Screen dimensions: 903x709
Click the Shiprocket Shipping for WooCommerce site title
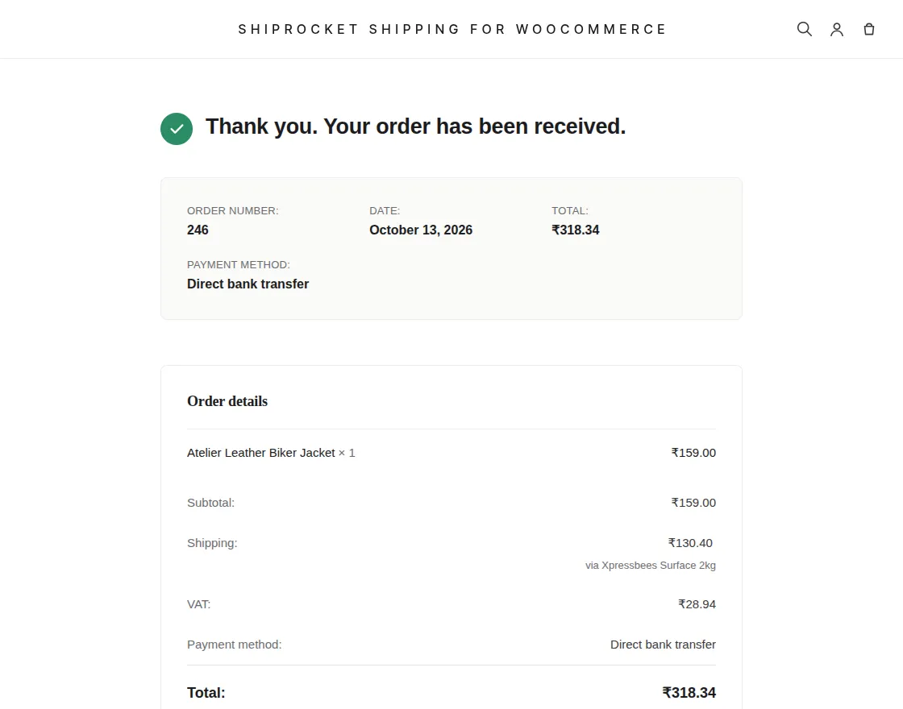point(452,29)
